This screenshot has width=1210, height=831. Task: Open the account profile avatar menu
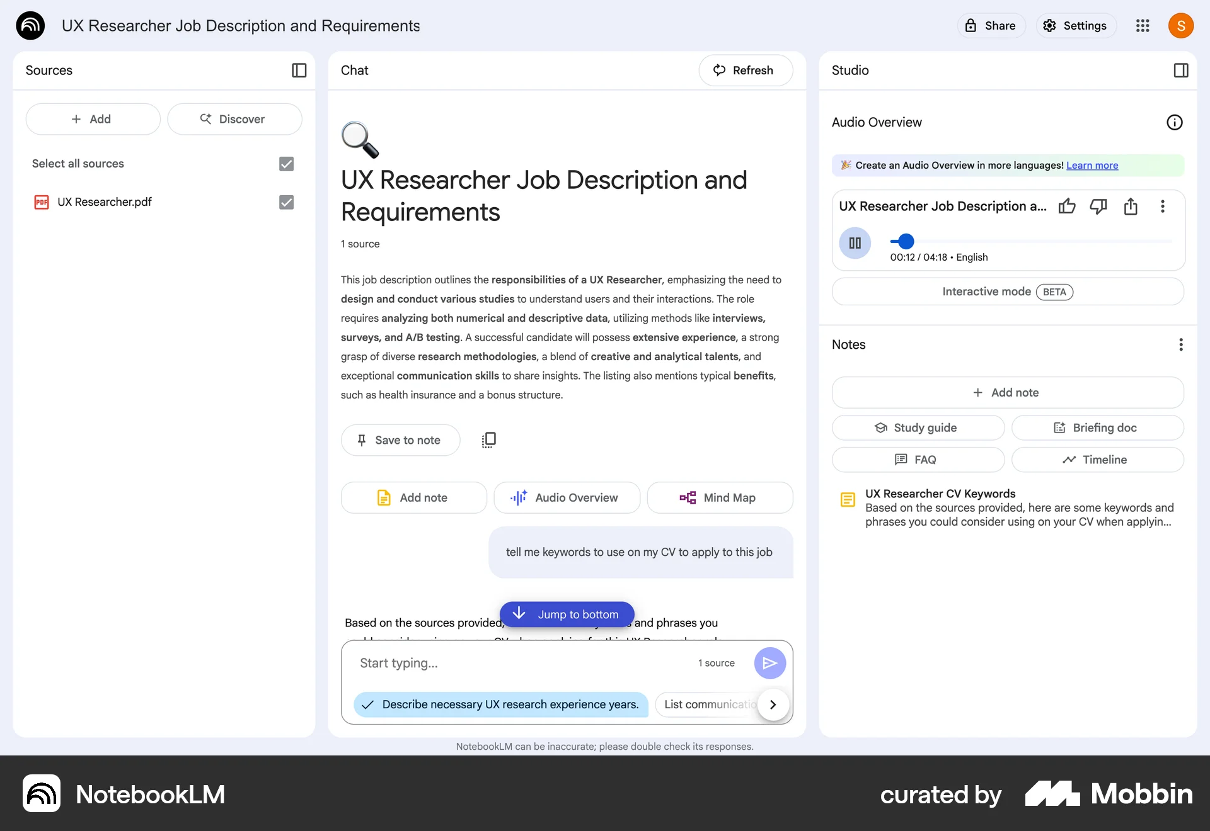point(1181,26)
